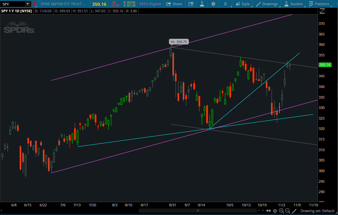Click the SPDR S&P500 ETF TRUST description
The width and height of the screenshot is (338, 215).
(63, 4)
